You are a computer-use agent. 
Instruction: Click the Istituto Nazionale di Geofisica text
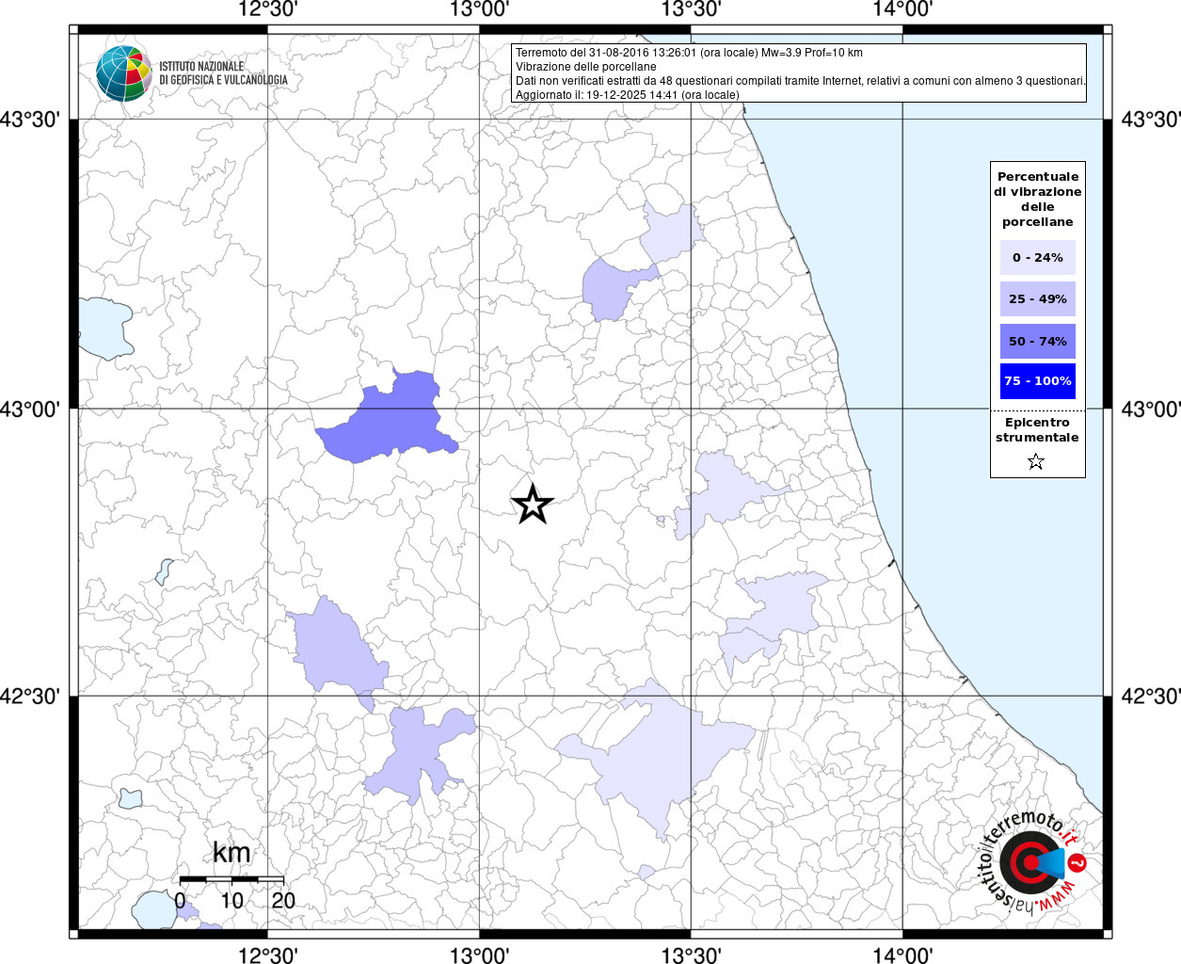[223, 73]
